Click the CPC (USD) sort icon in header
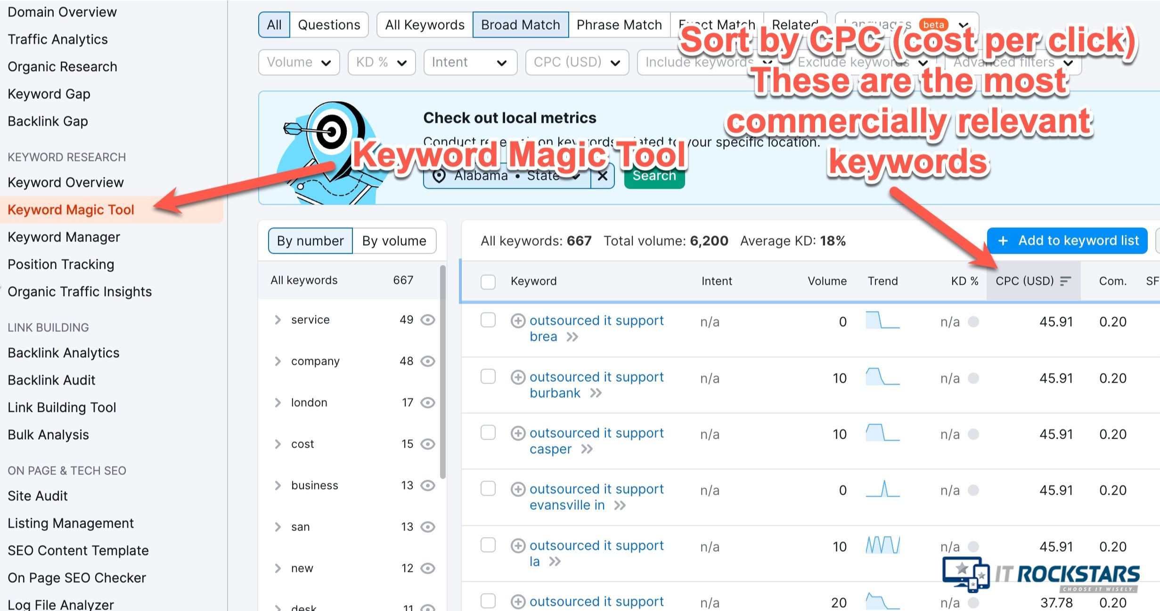This screenshot has width=1160, height=611. (1065, 281)
